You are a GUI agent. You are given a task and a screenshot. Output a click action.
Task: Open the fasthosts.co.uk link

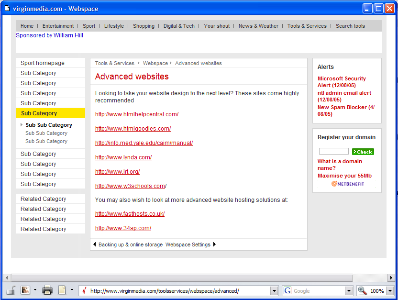pos(130,214)
